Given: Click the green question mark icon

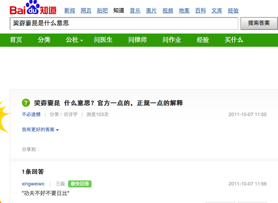Looking at the screenshot, I should [x=26, y=103].
